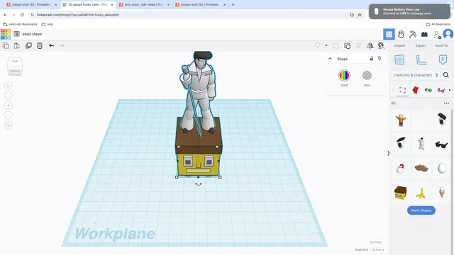The width and height of the screenshot is (454, 255).
Task: Open the user account avatar
Action: coord(448,34)
